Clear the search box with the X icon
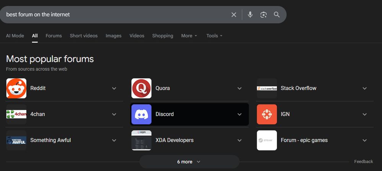This screenshot has height=171, width=382. tap(234, 15)
